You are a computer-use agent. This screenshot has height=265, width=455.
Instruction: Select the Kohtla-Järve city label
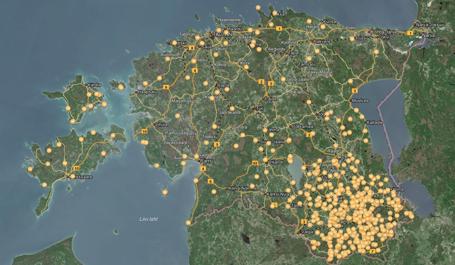pos(384,32)
